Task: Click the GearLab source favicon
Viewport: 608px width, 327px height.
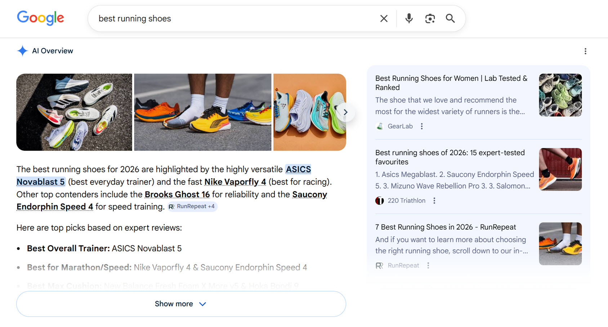Action: tap(380, 126)
